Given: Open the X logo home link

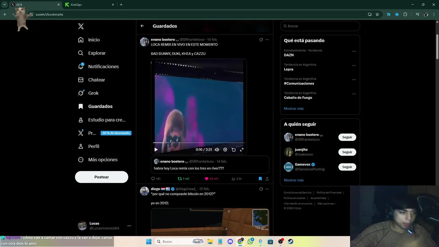Looking at the screenshot, I should click(81, 26).
